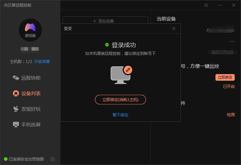Image resolution: width=241 pixels, height=165 pixels.
Task: Click the monitor with orange link badge
Action: (121, 75)
